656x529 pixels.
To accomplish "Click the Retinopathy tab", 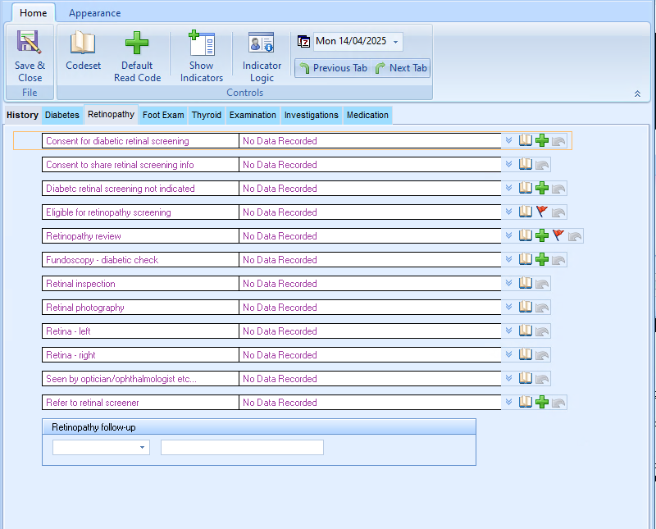I will pos(111,115).
